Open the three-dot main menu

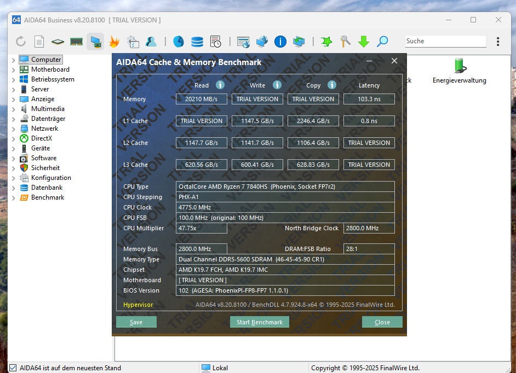[x=498, y=42]
